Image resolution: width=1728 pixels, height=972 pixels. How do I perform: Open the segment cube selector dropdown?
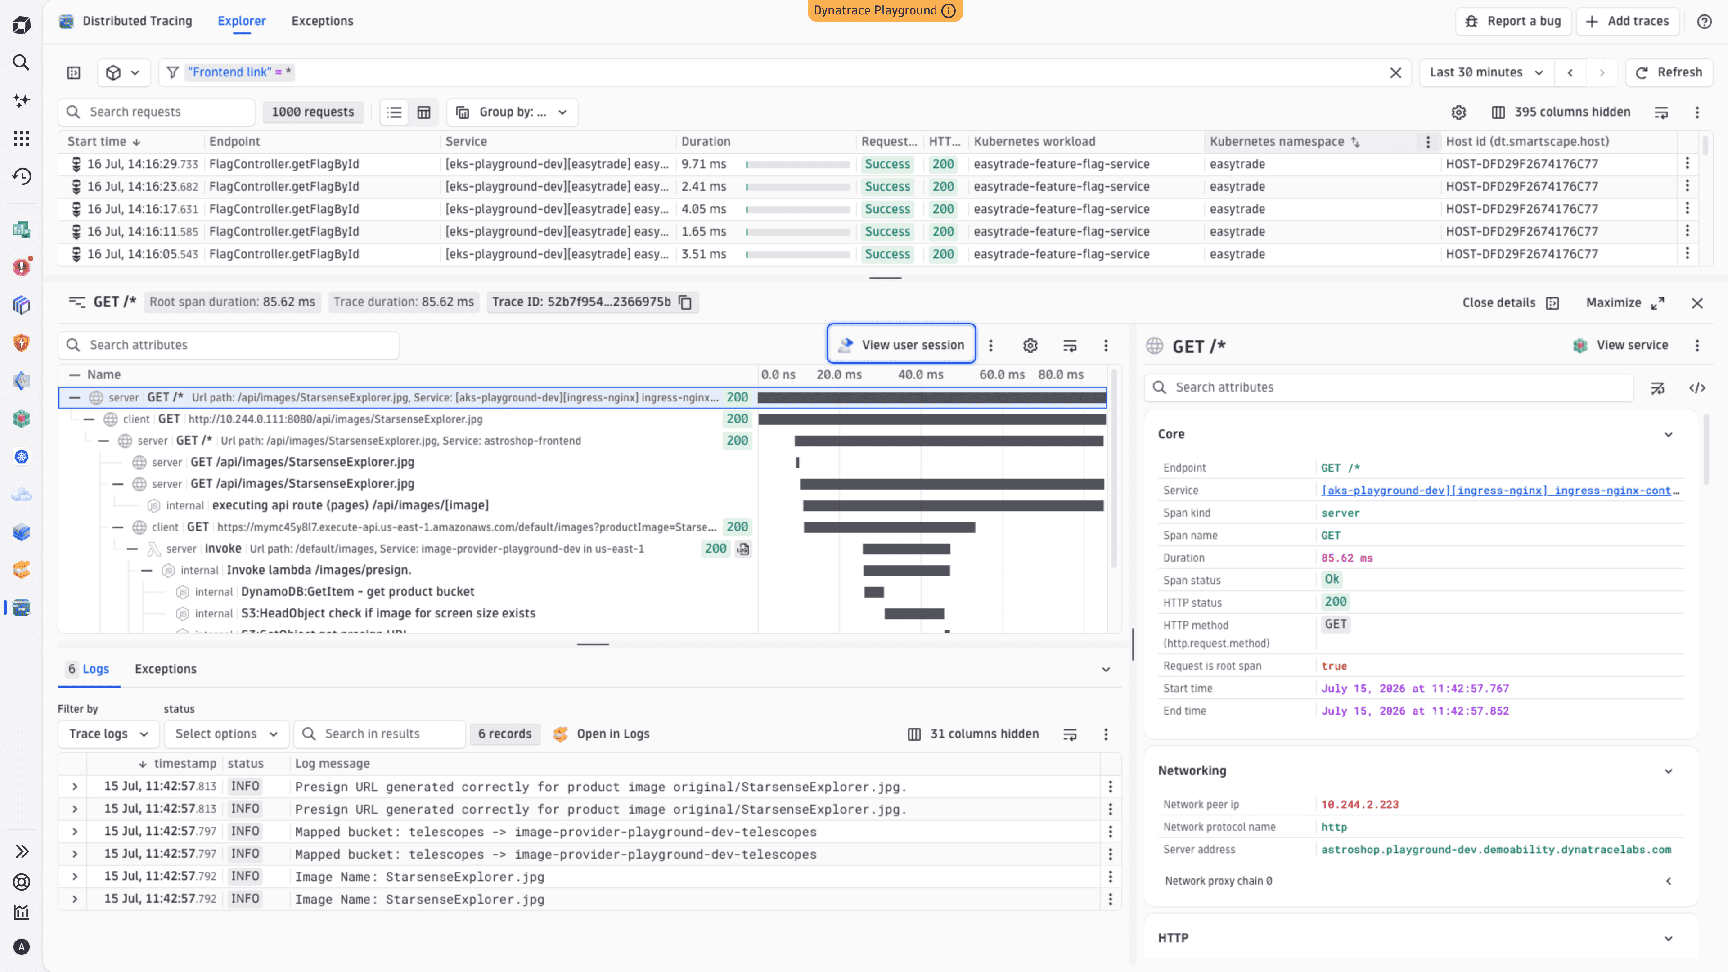pos(123,72)
